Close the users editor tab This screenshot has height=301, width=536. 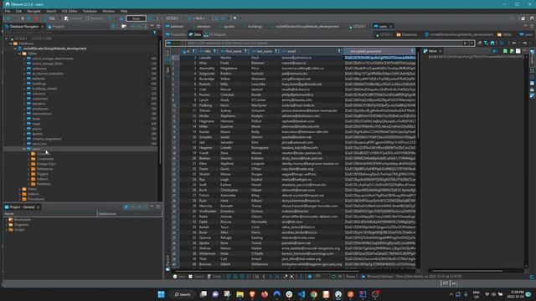(390, 27)
